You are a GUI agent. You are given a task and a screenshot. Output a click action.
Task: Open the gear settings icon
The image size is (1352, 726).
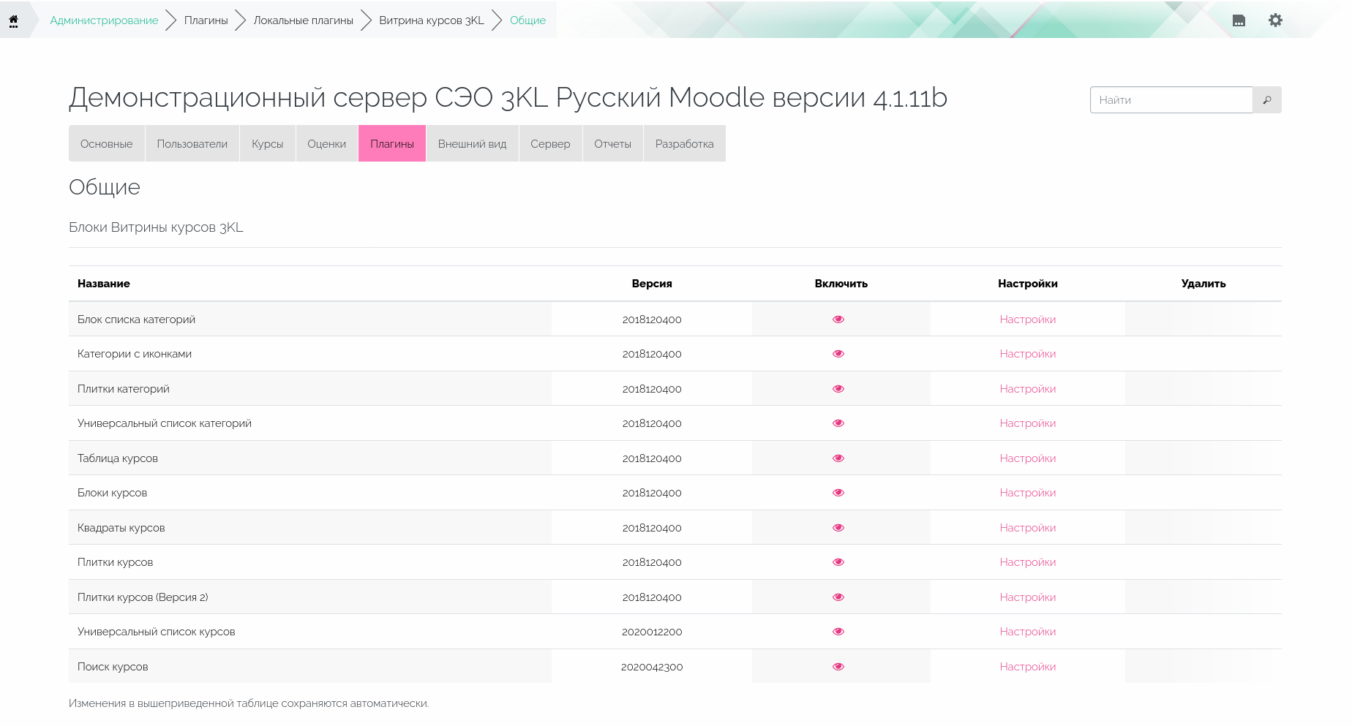pyautogui.click(x=1275, y=20)
